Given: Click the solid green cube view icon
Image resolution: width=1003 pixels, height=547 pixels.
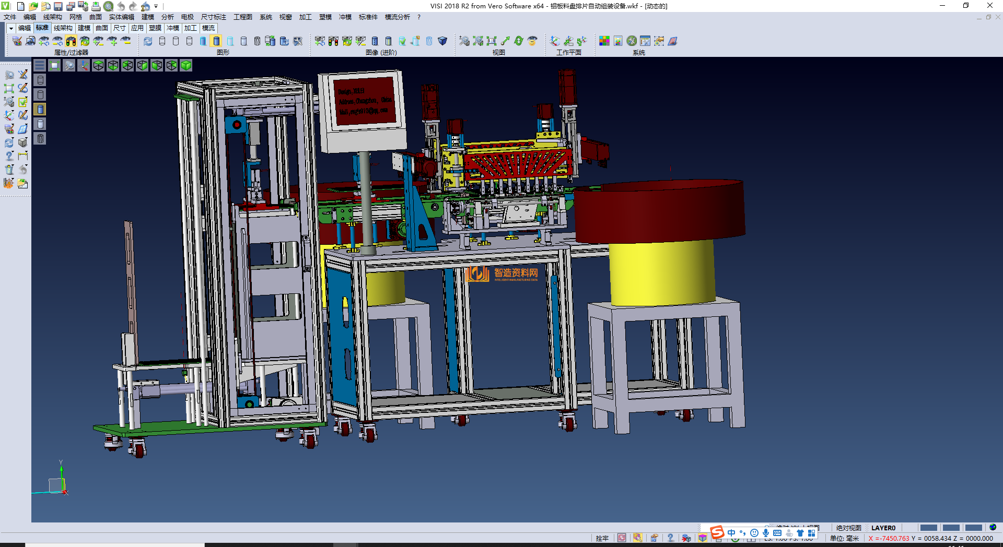Looking at the screenshot, I should coord(186,65).
